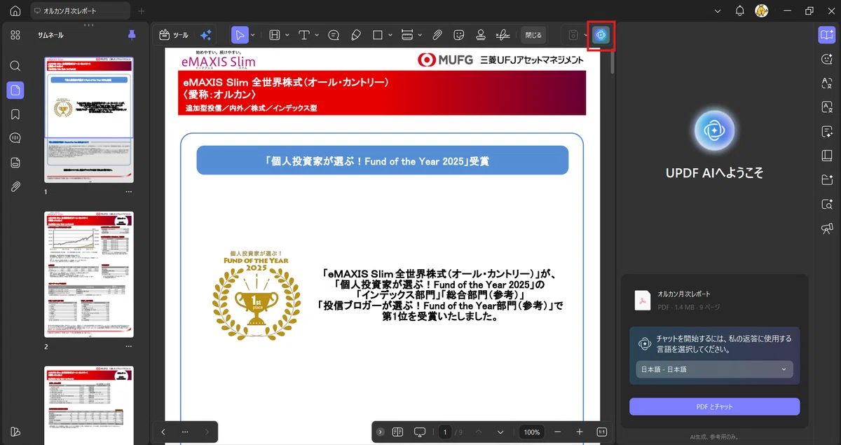Open the signature tool
Screen dimensions: 841x445
click(x=502, y=35)
